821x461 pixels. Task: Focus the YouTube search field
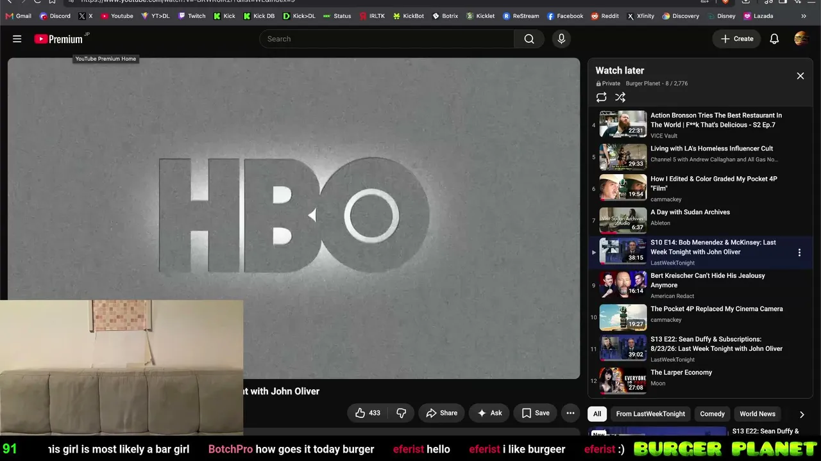387,39
